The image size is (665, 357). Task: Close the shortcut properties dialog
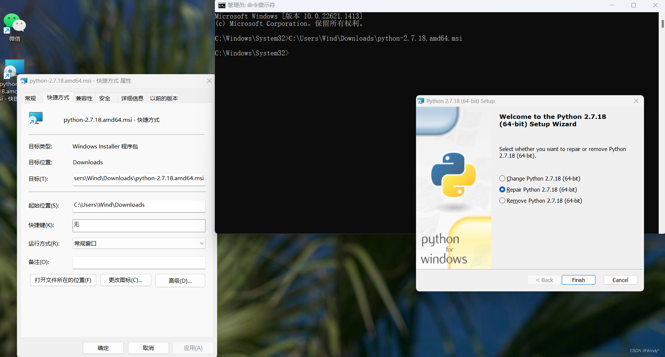(x=209, y=81)
